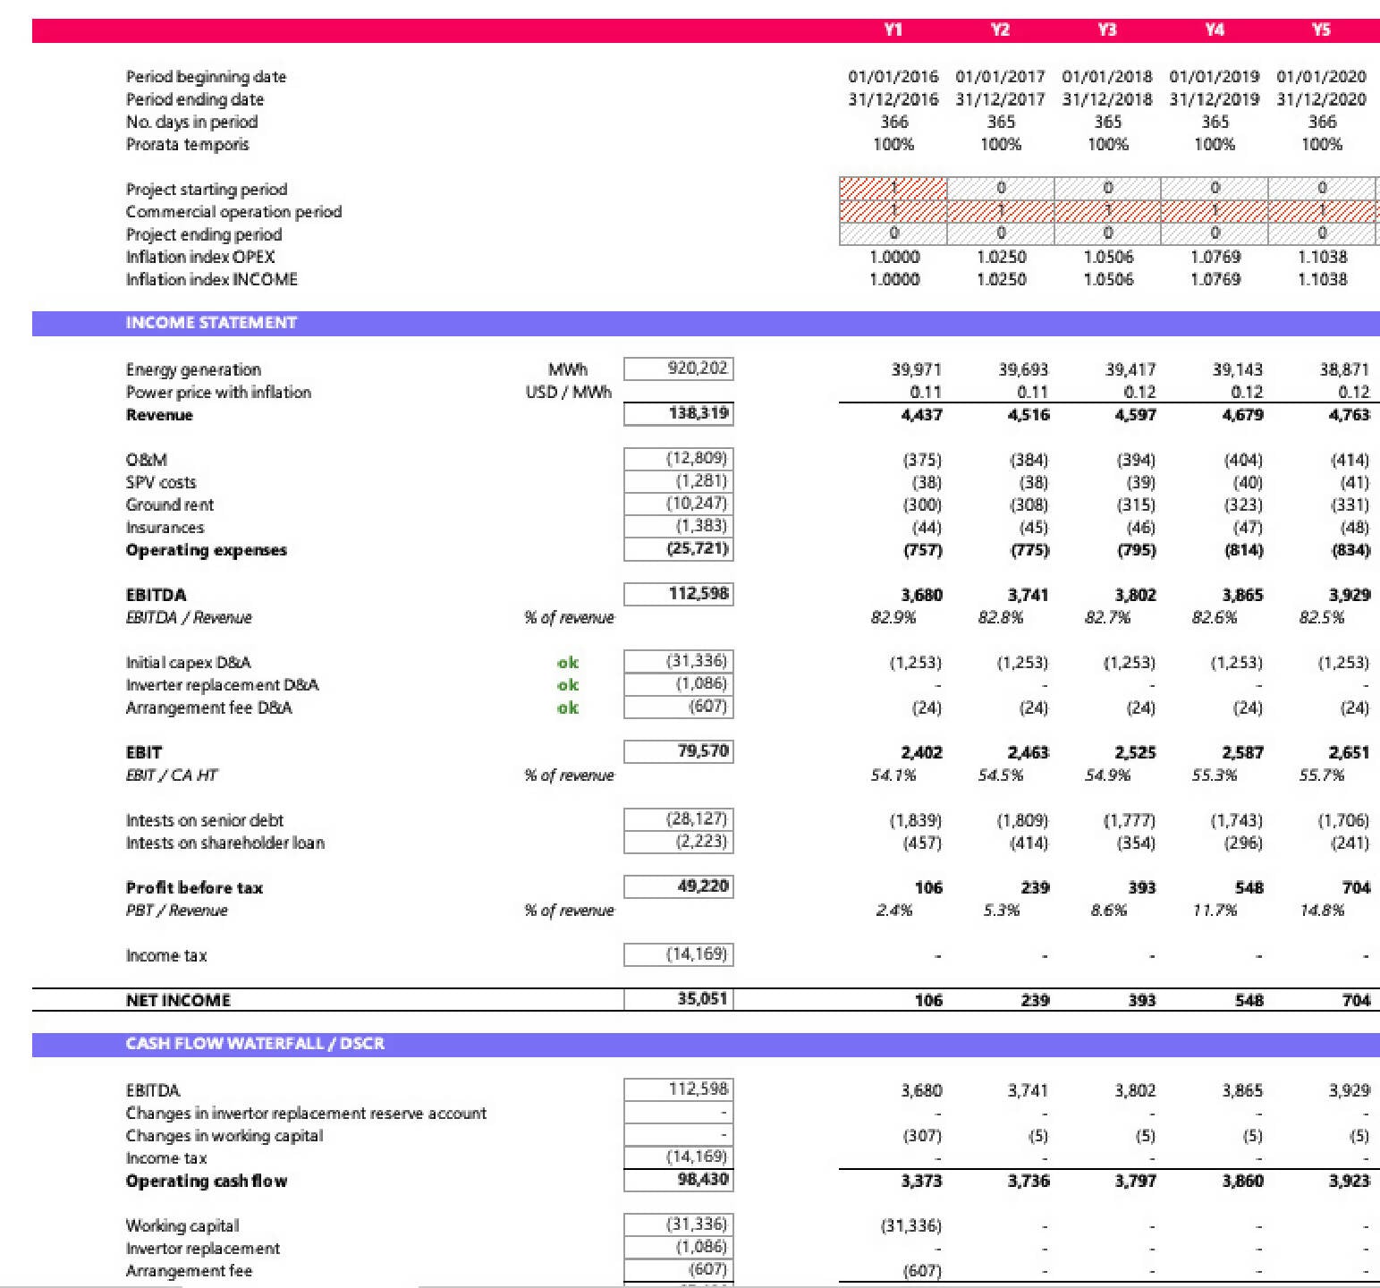Select the EBIT total cell 79,570
1380x1288 pixels.
coord(679,751)
